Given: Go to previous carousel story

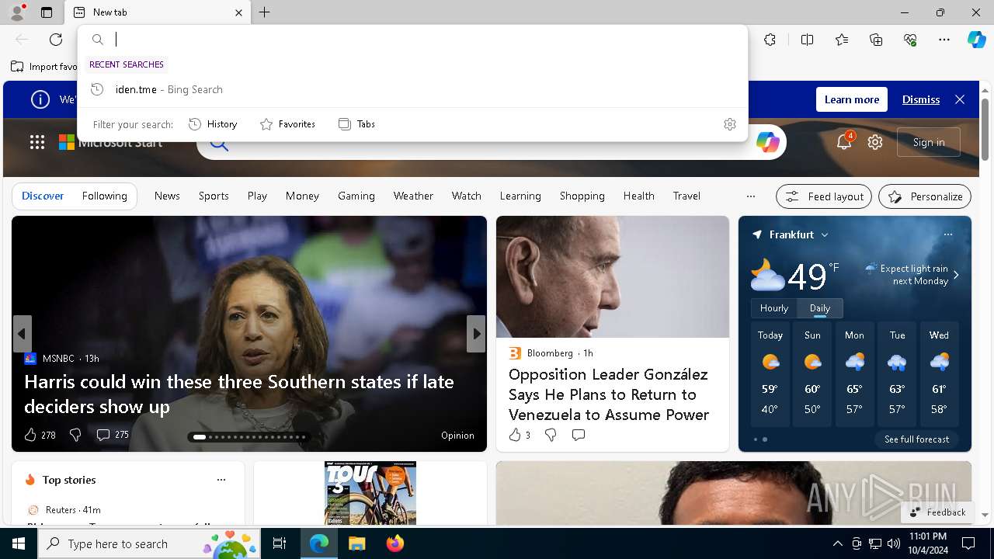Looking at the screenshot, I should (22, 334).
